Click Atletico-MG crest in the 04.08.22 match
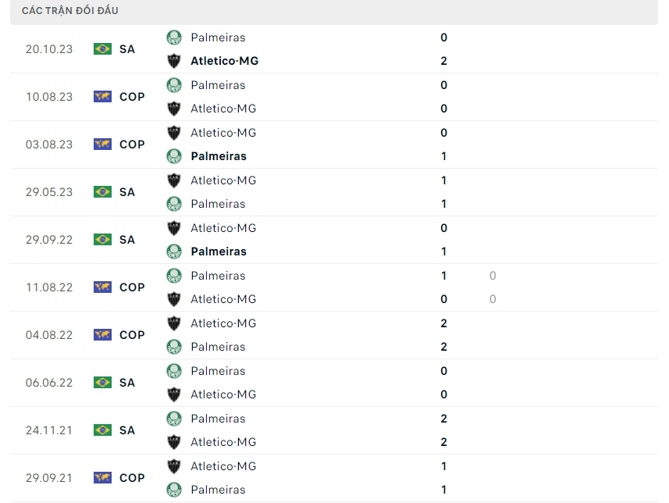 pyautogui.click(x=174, y=323)
